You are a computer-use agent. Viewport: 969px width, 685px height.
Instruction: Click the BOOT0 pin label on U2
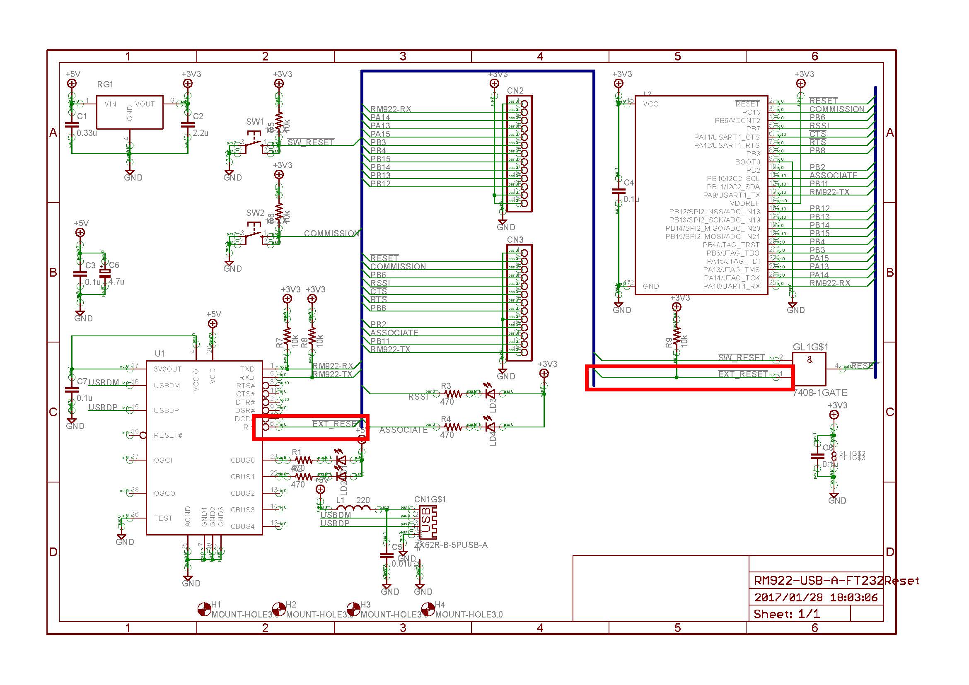(x=747, y=162)
